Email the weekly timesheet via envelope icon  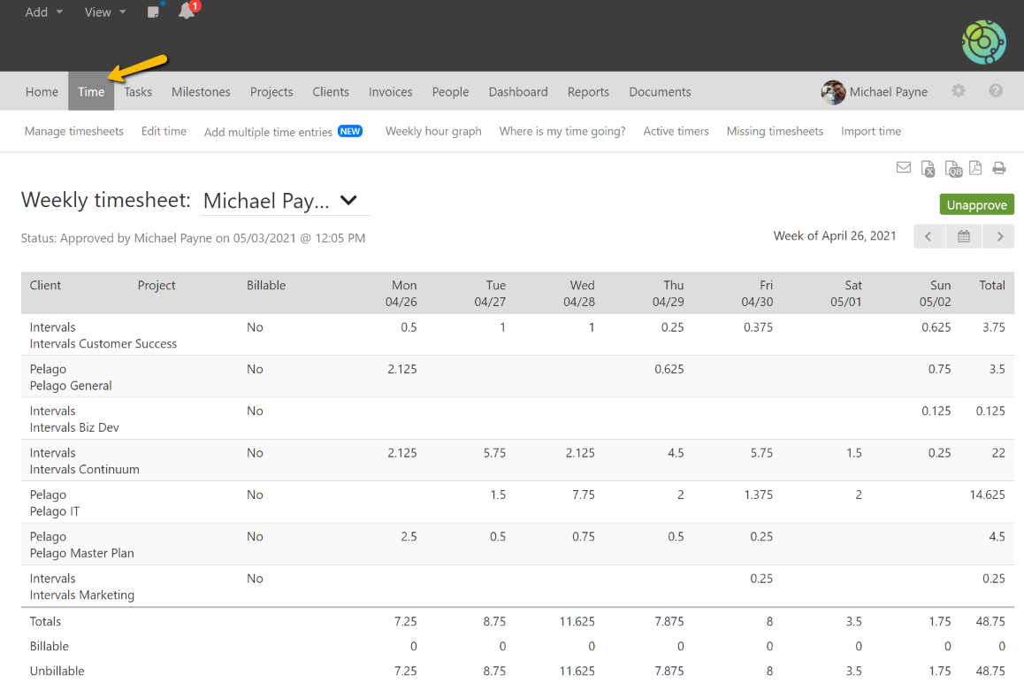click(x=903, y=168)
